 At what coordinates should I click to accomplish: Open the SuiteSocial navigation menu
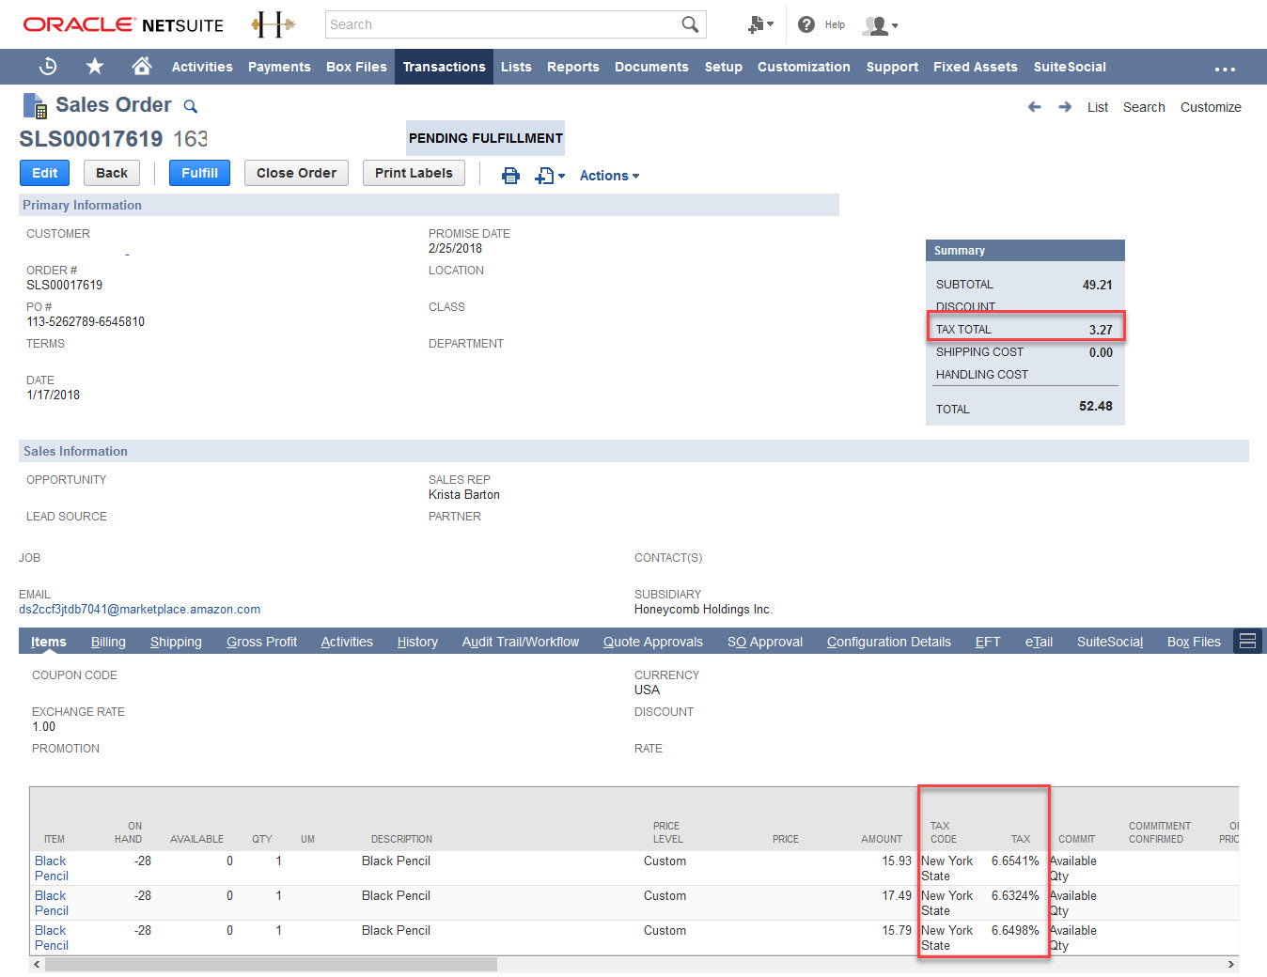1070,67
